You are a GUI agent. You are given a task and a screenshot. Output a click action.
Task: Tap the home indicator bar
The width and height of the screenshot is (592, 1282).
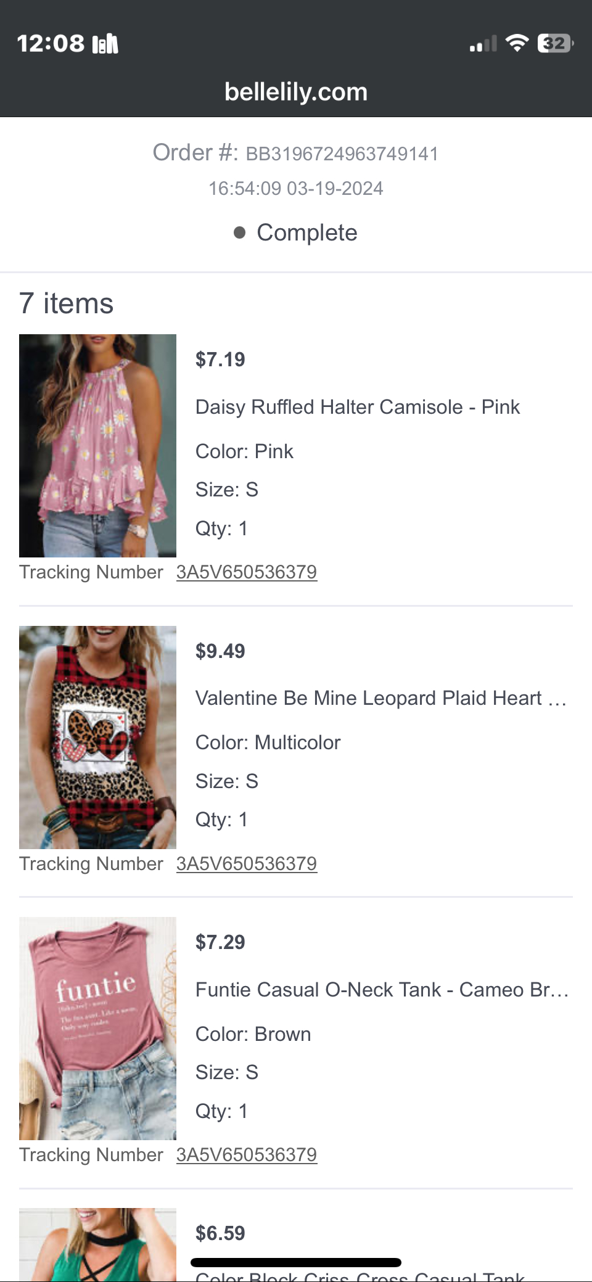point(296,1262)
